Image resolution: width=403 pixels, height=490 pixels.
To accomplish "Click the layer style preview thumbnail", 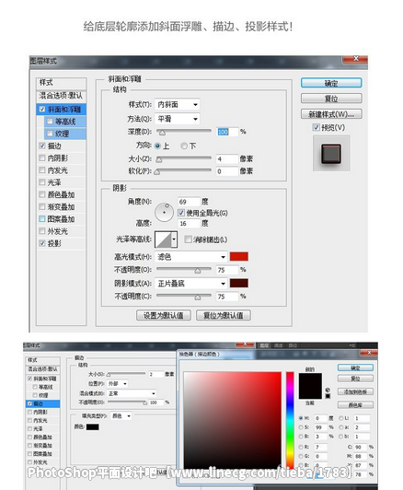I will (331, 153).
